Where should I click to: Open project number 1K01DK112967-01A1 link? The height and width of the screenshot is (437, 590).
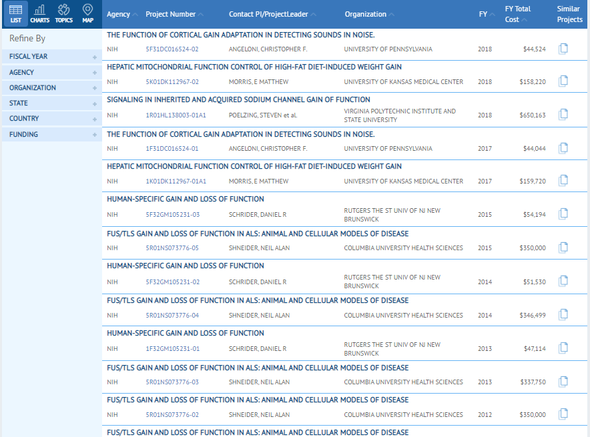tap(176, 181)
